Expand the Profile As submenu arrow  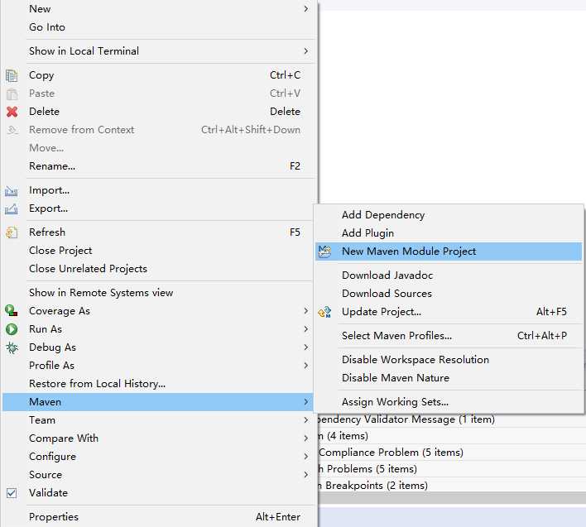pyautogui.click(x=306, y=366)
